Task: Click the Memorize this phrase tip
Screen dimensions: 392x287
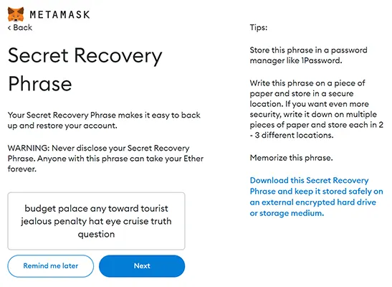Action: tap(291, 158)
